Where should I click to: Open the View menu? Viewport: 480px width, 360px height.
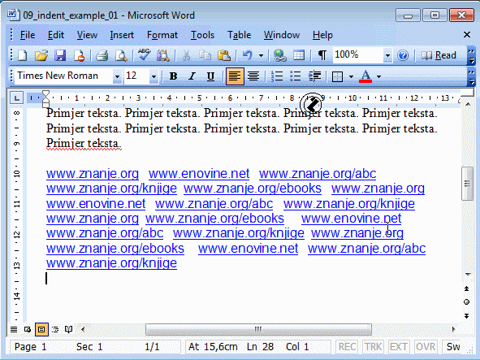point(87,35)
